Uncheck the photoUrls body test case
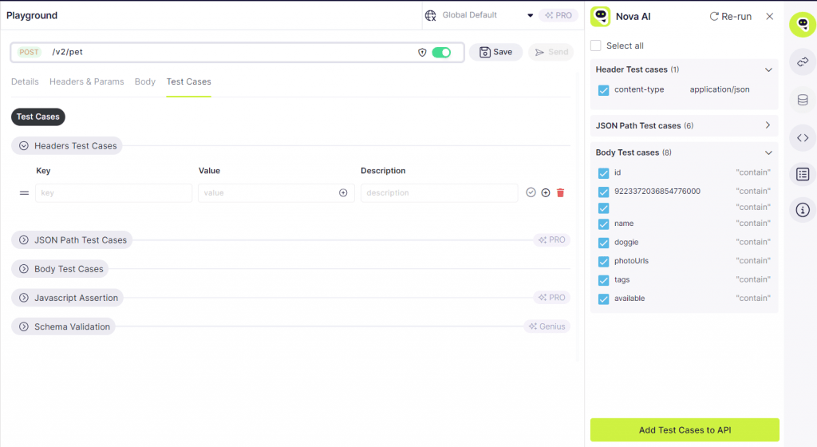Viewport: 817px width, 447px height. coord(603,262)
